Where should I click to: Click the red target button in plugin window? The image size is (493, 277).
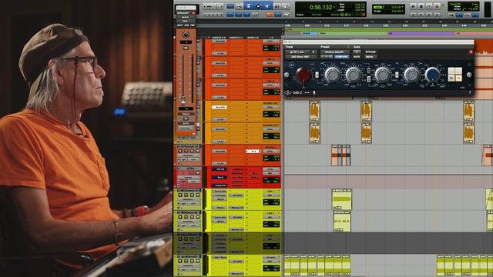point(471,52)
